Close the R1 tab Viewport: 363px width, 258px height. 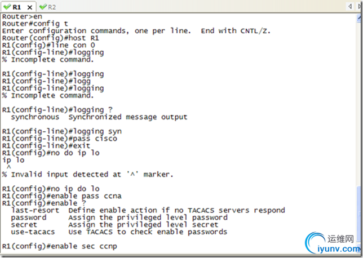pos(29,7)
